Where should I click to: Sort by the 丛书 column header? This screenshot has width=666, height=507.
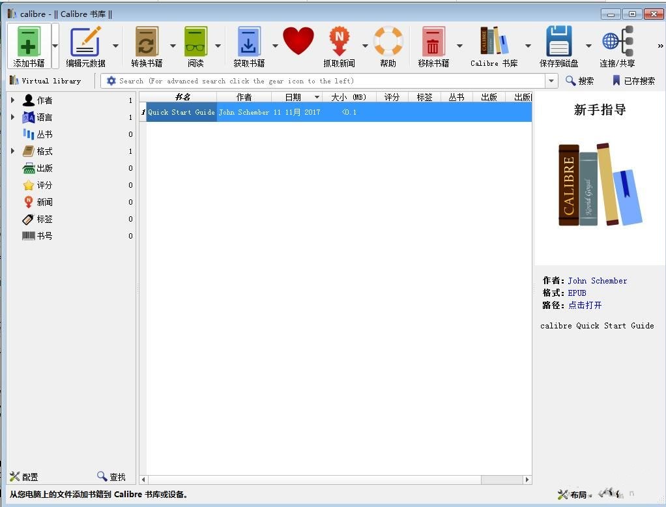coord(457,97)
